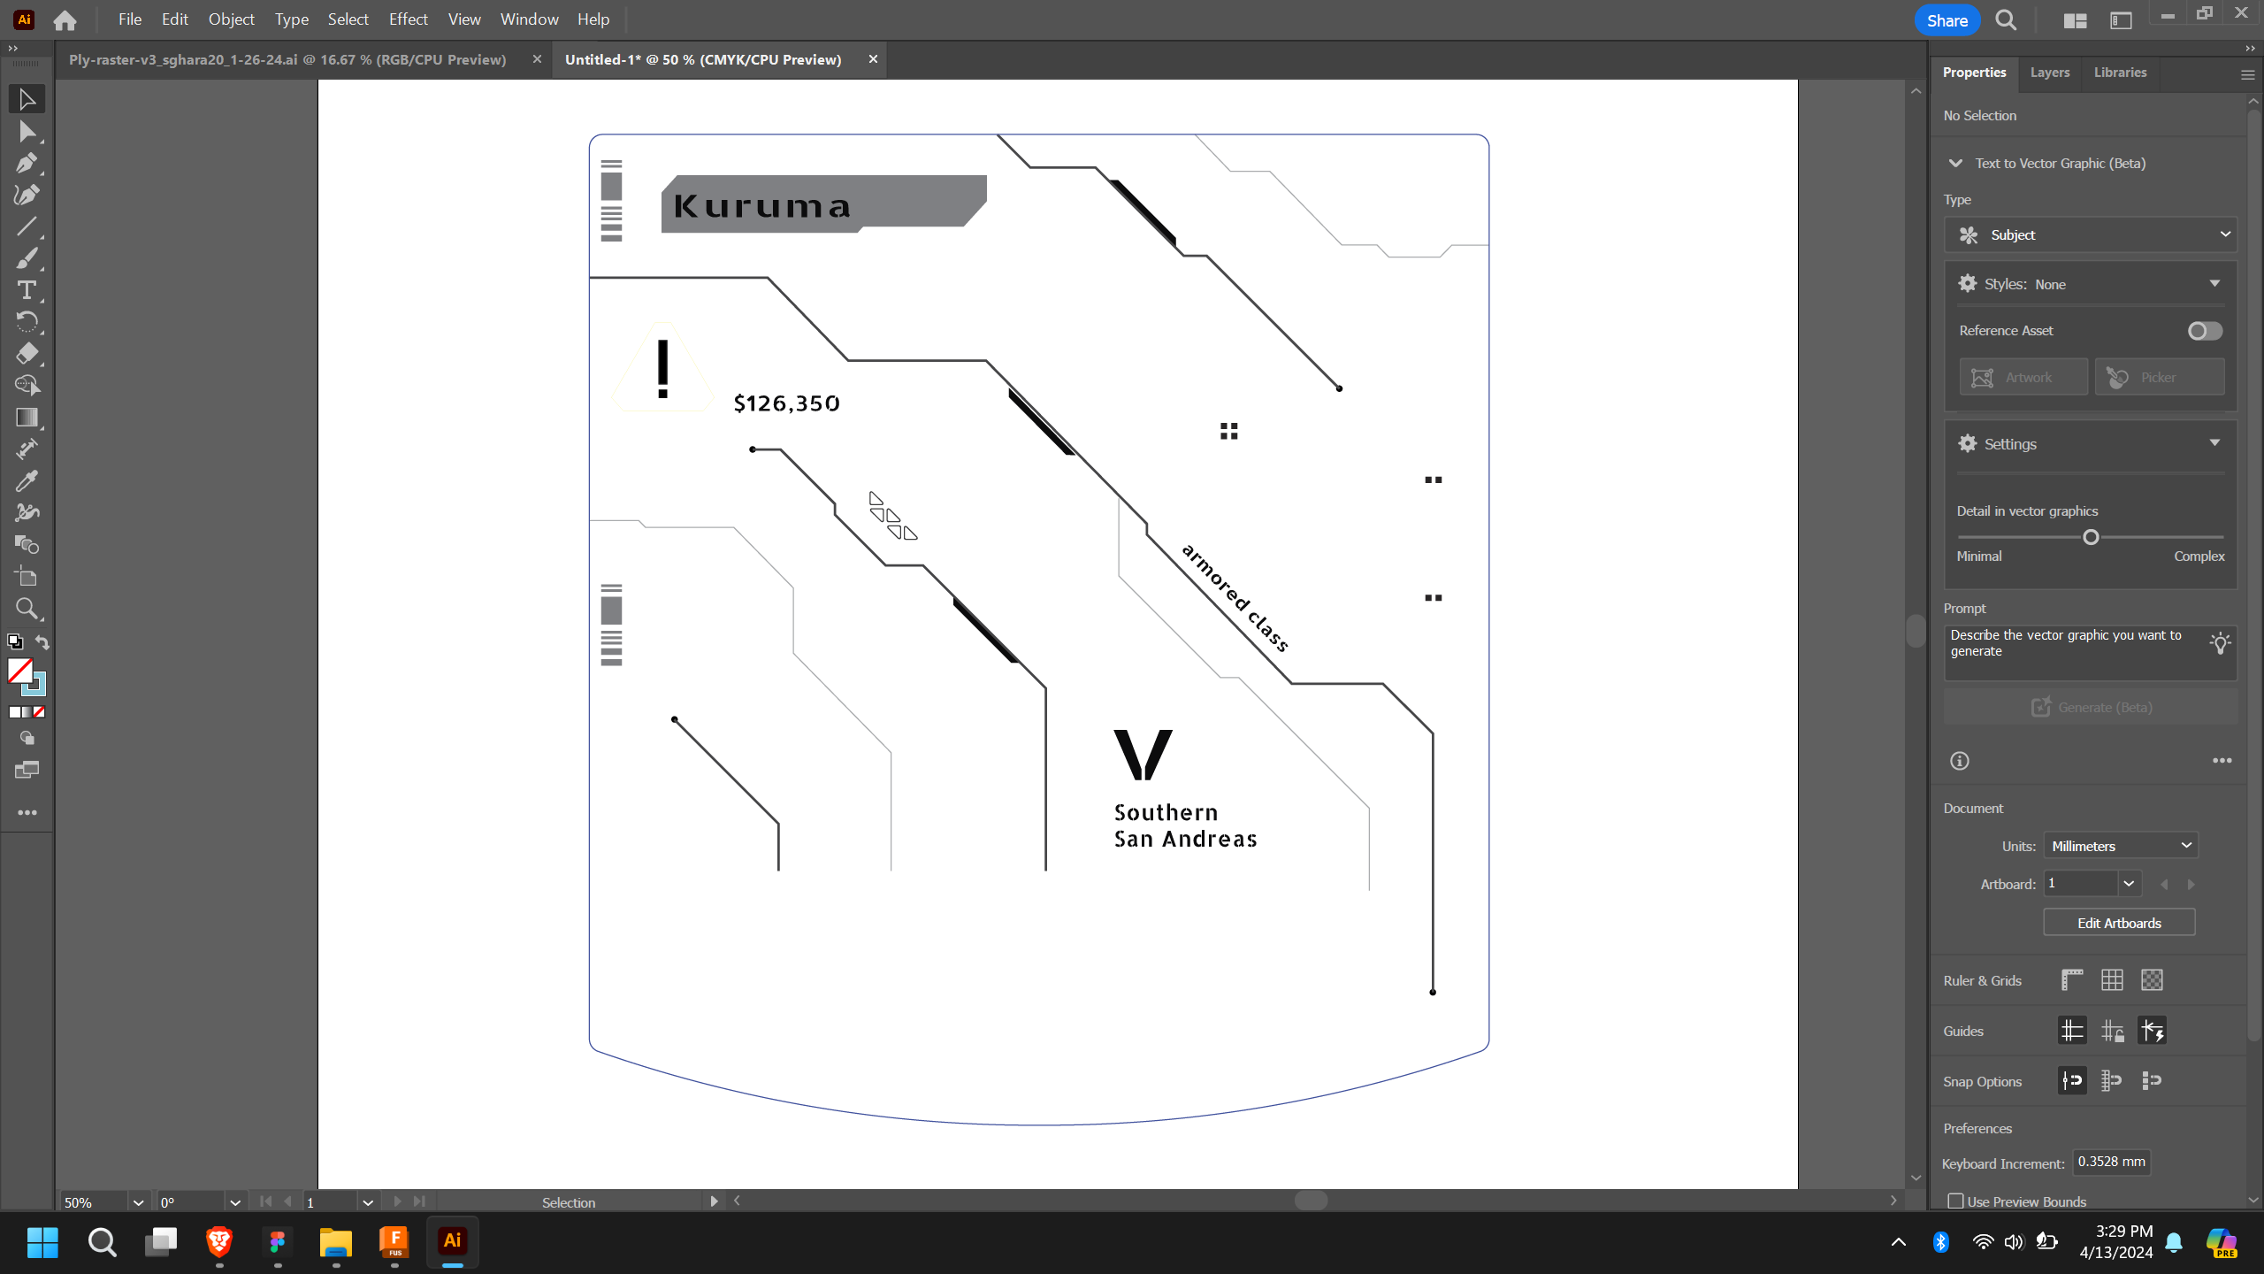Select the Artboard tool

click(27, 577)
